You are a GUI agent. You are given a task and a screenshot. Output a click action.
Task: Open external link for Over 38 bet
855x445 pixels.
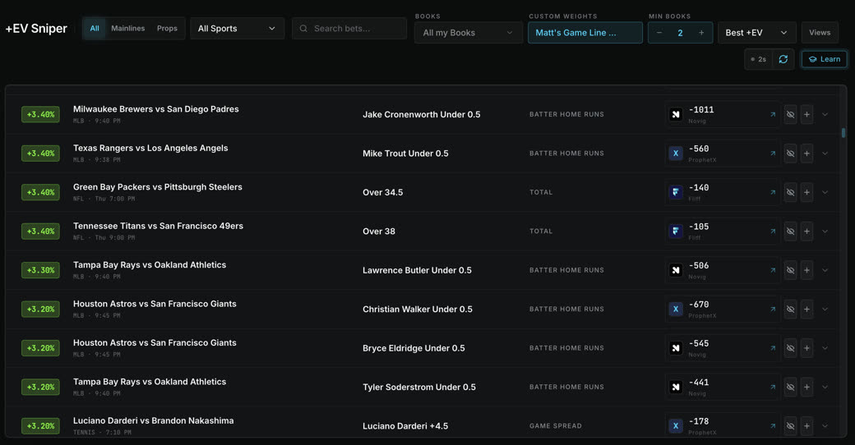pyautogui.click(x=773, y=232)
